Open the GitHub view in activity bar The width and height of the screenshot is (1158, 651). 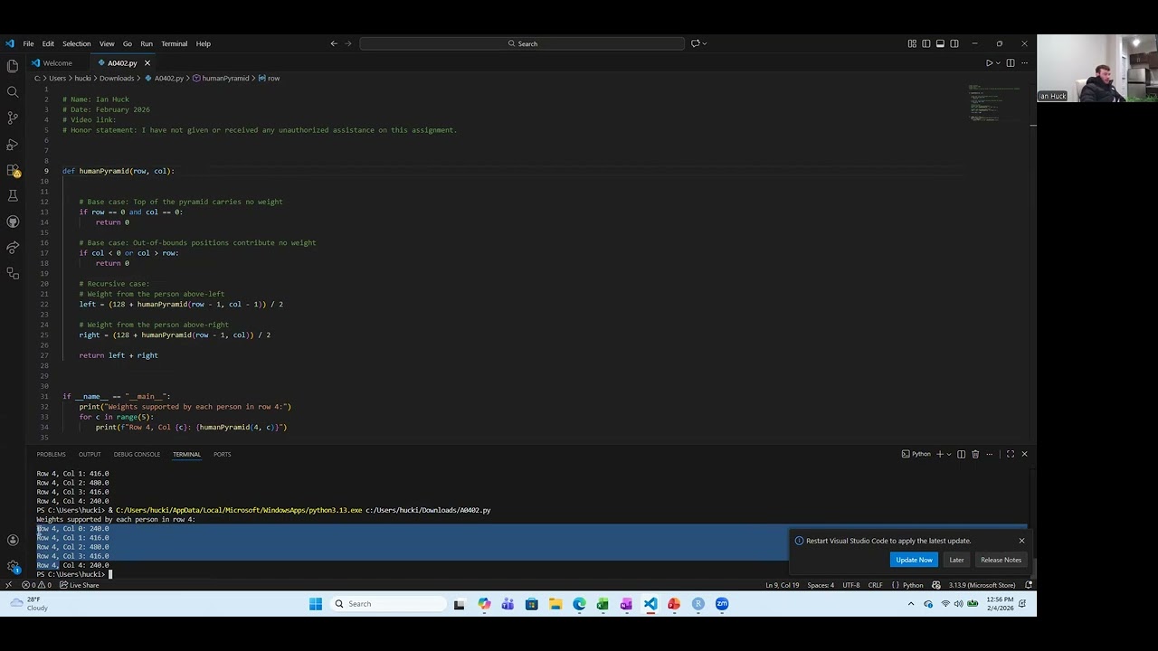click(x=13, y=222)
